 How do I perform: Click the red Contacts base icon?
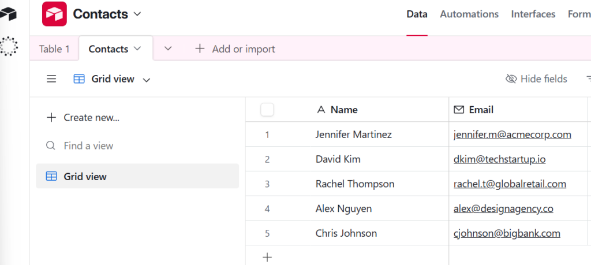coord(54,14)
